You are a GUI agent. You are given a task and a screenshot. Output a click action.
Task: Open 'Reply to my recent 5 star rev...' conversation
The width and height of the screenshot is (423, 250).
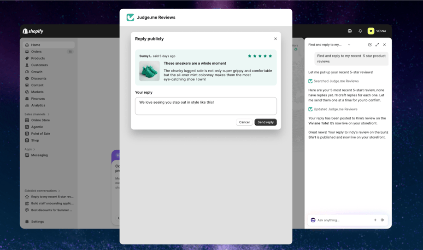tap(49, 197)
